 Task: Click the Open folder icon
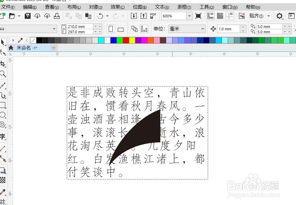tap(12, 16)
